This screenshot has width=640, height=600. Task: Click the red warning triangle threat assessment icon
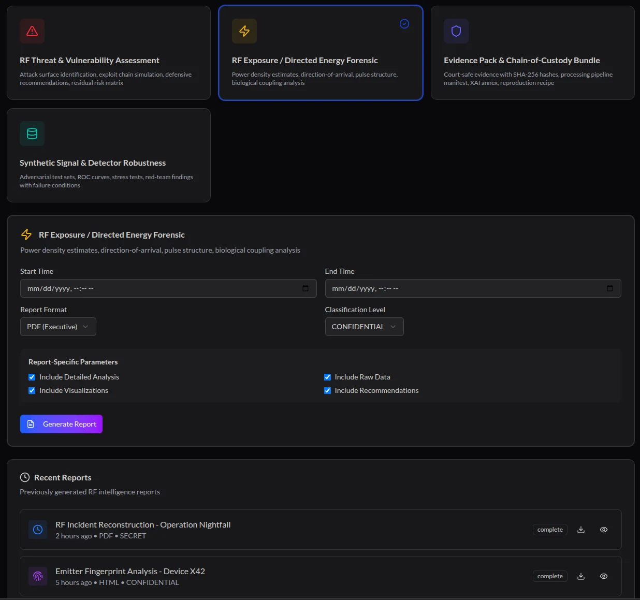[32, 31]
